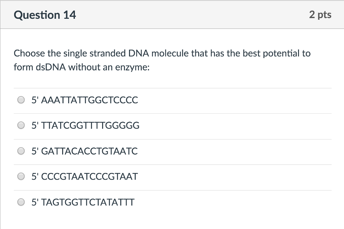Click the Question 14 header label

click(46, 14)
